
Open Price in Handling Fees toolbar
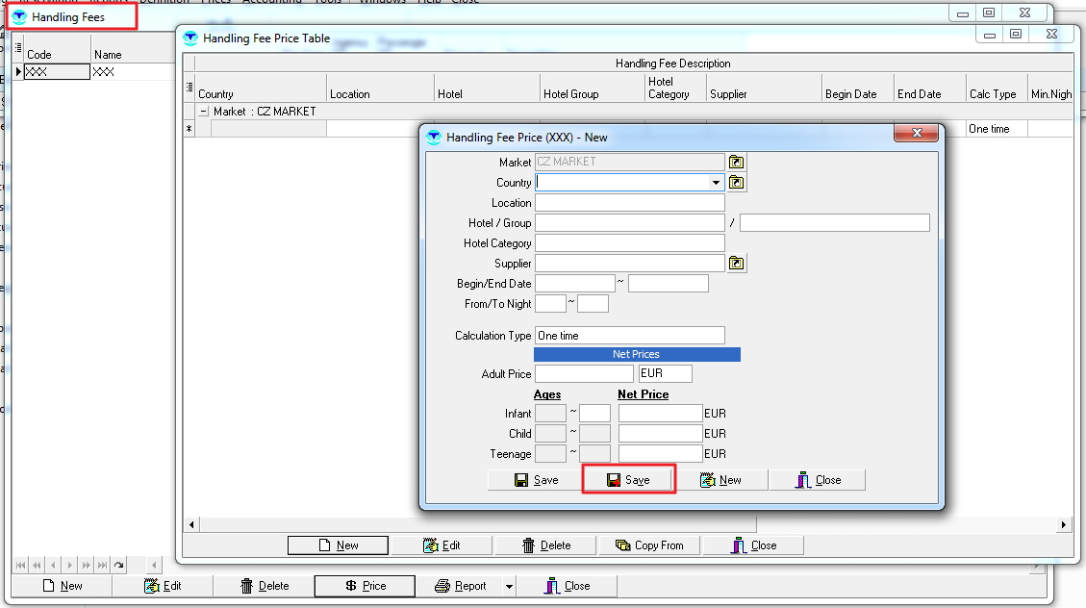[x=365, y=586]
